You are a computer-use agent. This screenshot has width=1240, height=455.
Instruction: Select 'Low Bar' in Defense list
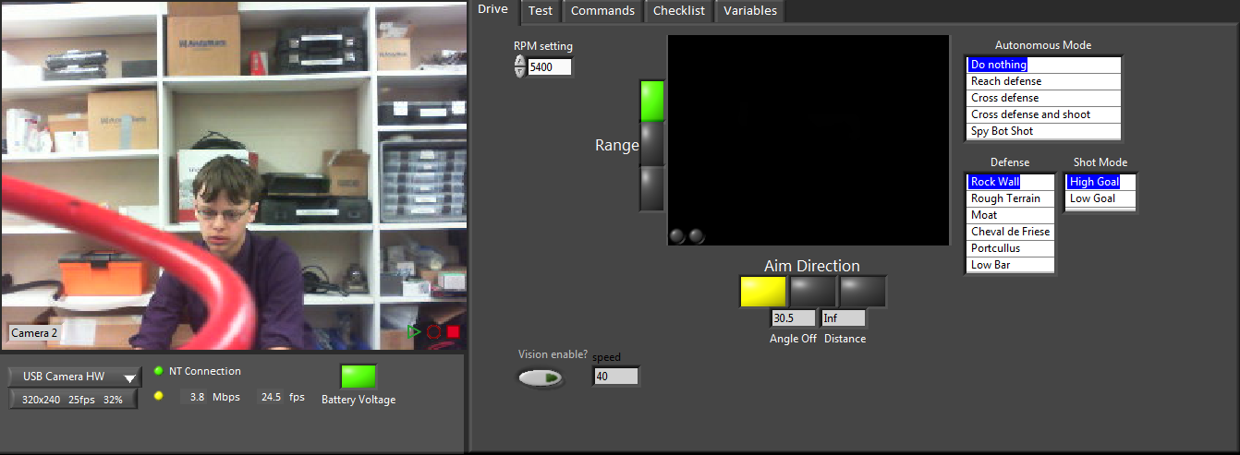[1010, 265]
